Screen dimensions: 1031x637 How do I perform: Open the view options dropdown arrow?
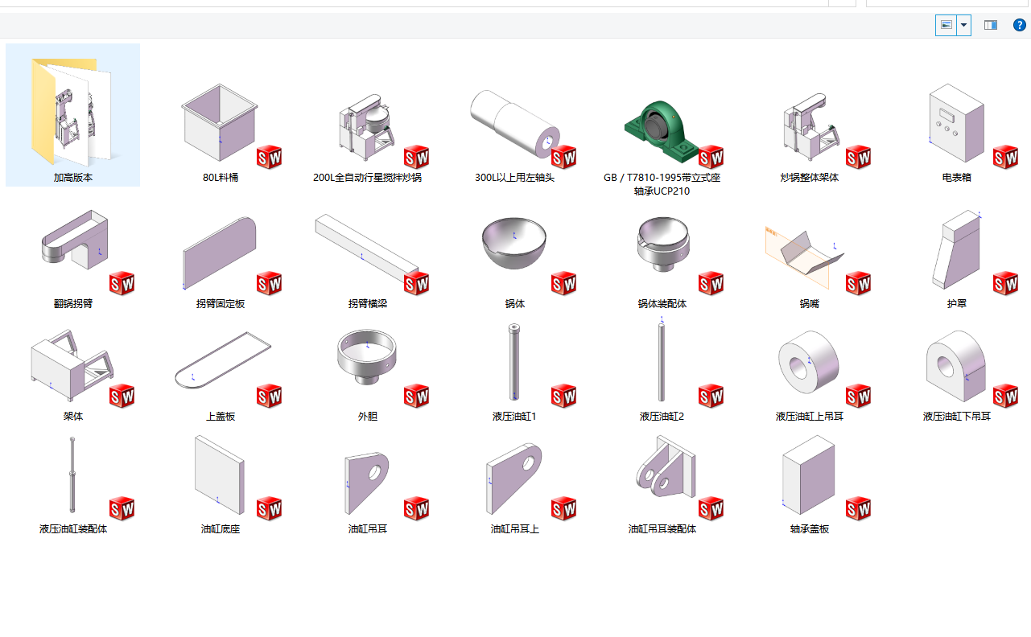(963, 25)
